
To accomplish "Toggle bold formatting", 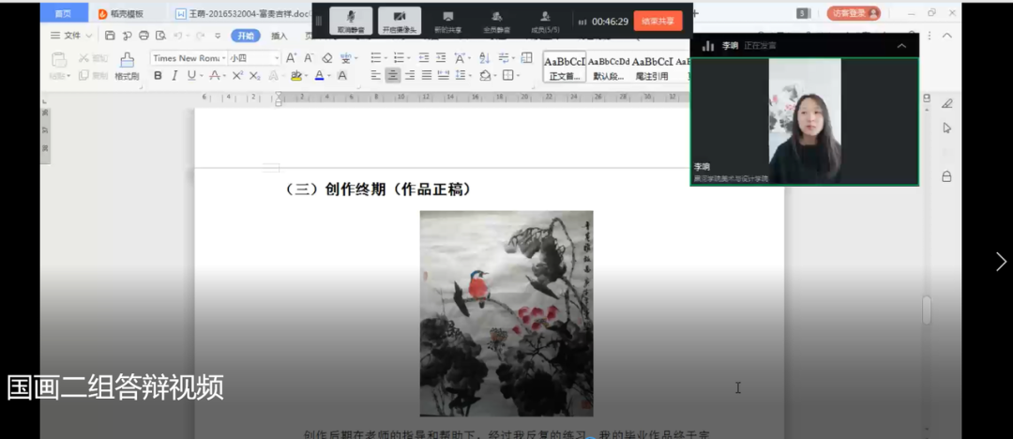I will tap(158, 76).
